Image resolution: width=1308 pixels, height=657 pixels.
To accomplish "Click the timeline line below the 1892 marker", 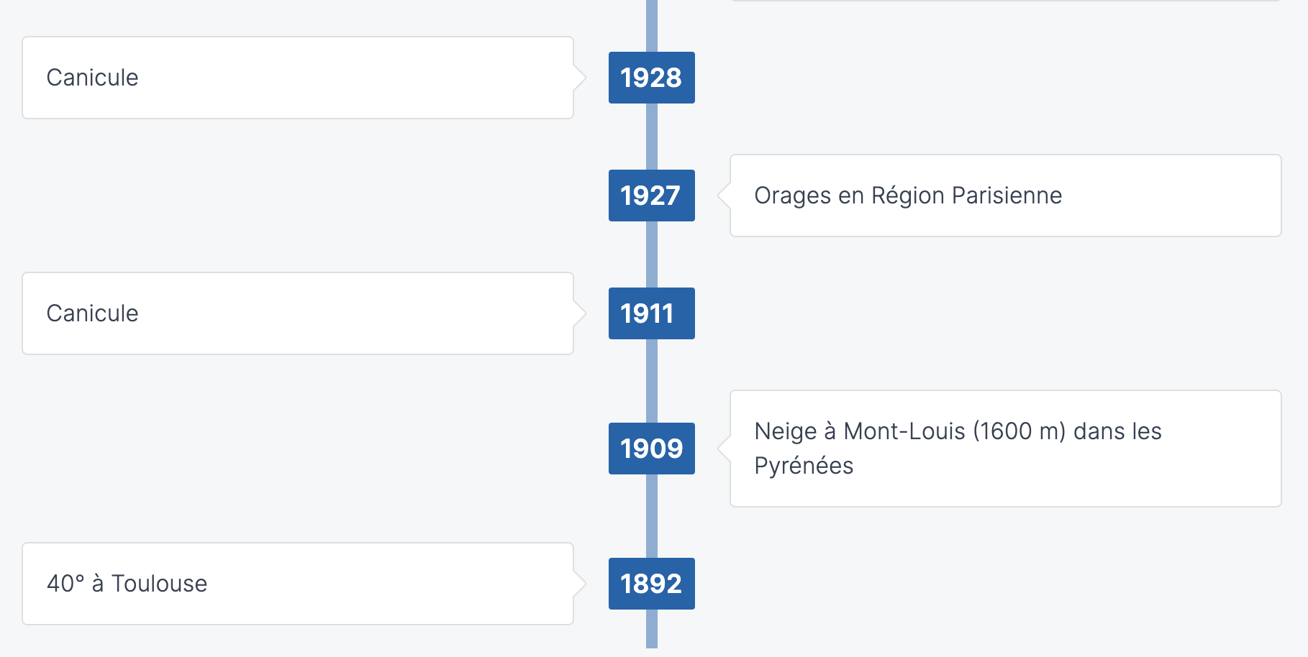I will click(652, 630).
